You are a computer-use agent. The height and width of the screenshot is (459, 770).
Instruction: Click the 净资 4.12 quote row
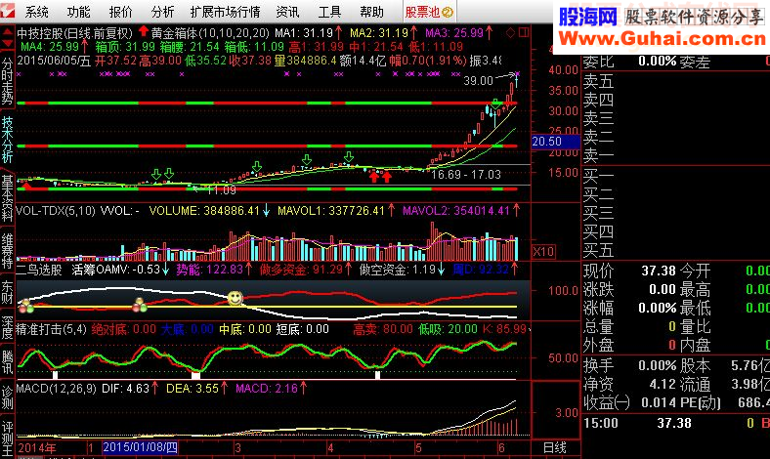click(x=629, y=384)
